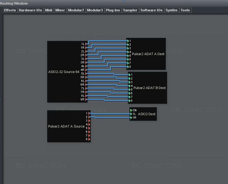Click the 4R output port on ASIO2-32 Source
Screen dimensions: 228x184
click(86, 70)
